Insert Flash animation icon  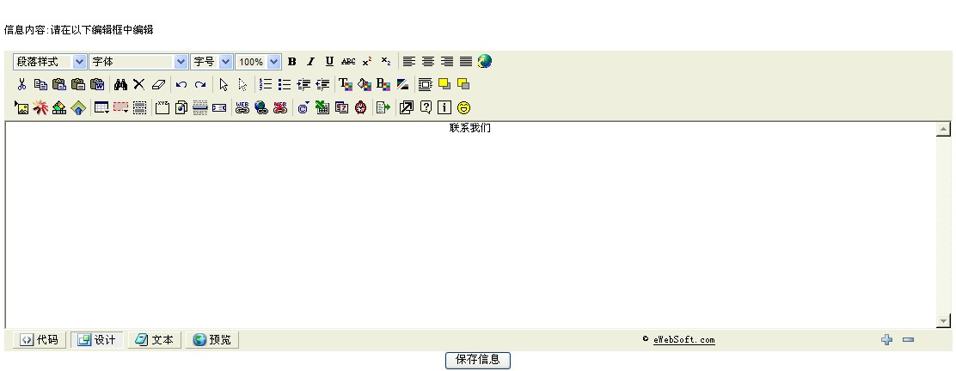pyautogui.click(x=40, y=108)
